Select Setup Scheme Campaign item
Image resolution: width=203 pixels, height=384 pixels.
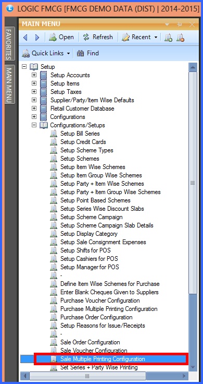(x=92, y=217)
